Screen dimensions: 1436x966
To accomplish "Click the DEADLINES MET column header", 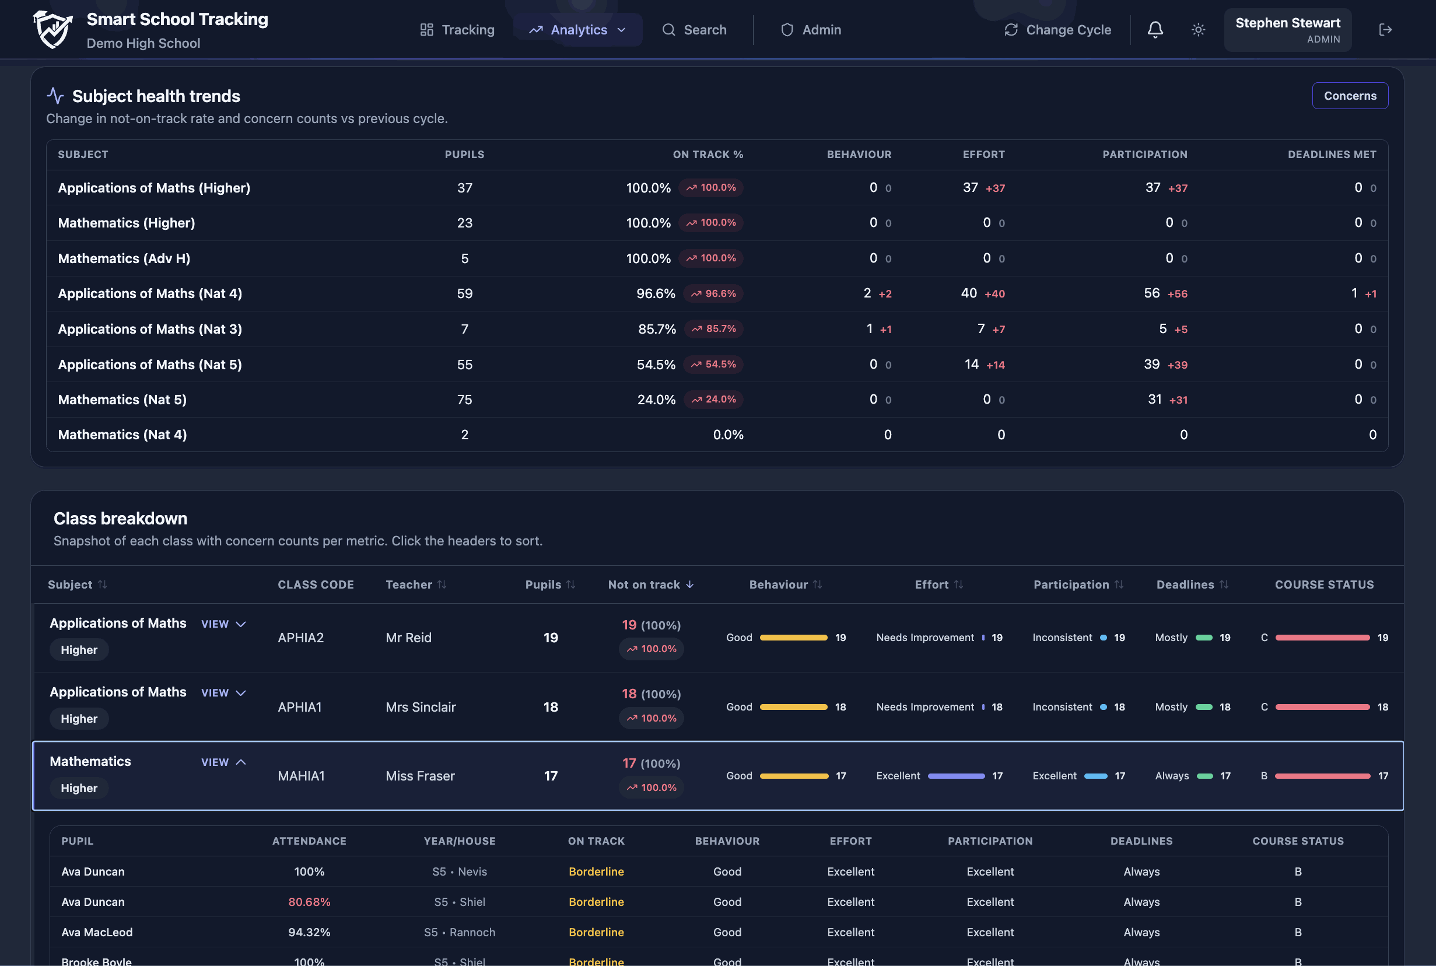I will [1332, 154].
